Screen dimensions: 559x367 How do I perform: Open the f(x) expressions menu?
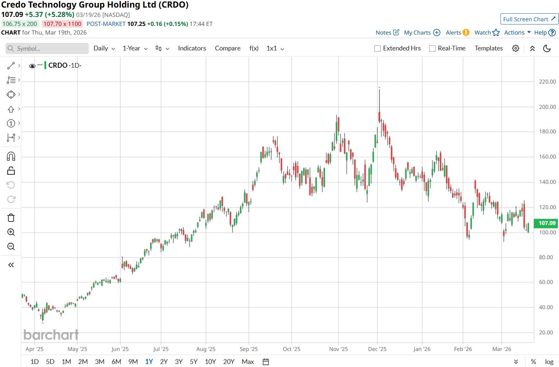coord(254,48)
